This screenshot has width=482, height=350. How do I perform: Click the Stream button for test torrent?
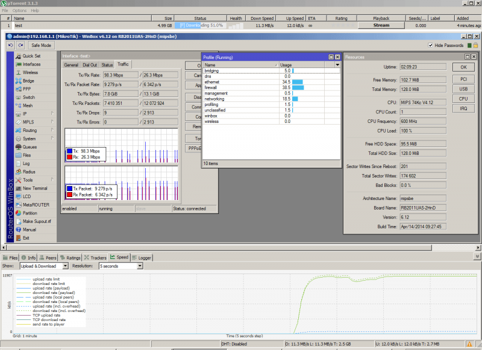pyautogui.click(x=381, y=25)
